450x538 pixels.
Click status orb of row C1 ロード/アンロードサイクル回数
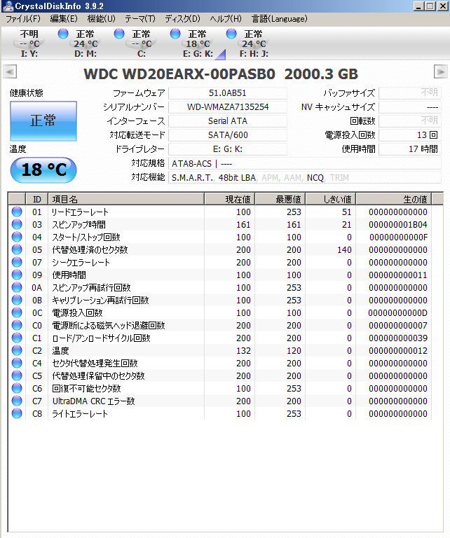point(17,338)
